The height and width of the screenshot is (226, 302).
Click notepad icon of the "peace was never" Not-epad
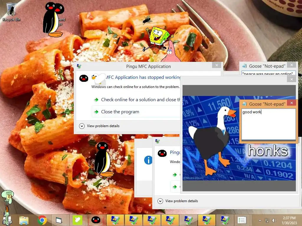[x=244, y=66]
